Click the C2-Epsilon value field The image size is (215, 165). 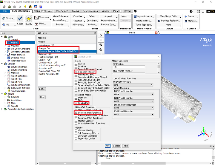click(x=129, y=67)
